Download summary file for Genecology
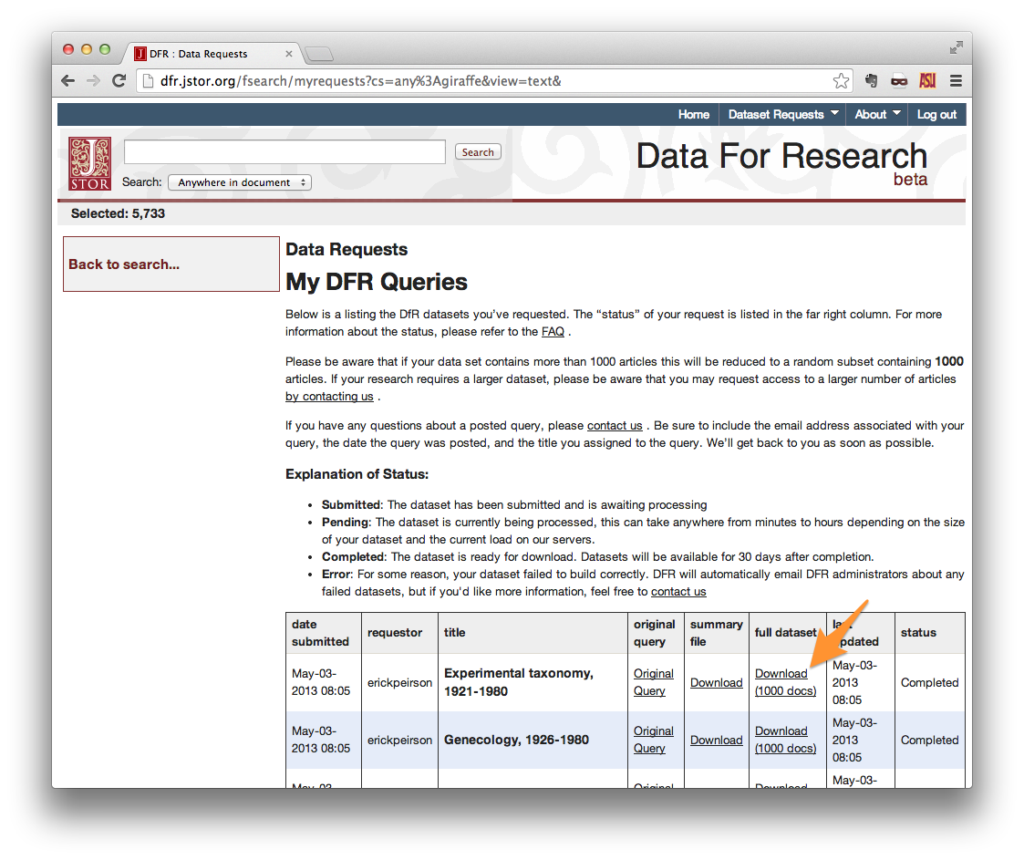 pos(717,740)
